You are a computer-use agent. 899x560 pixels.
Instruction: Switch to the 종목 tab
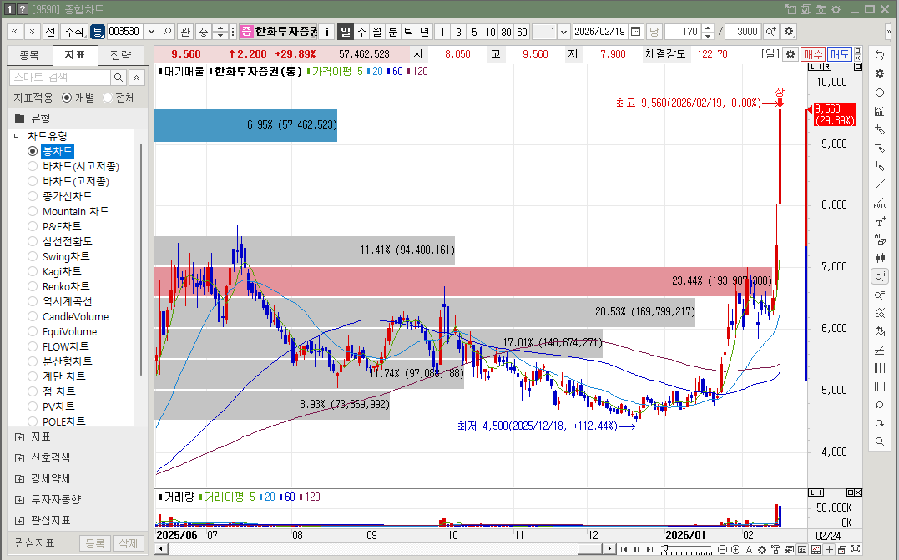[x=29, y=55]
